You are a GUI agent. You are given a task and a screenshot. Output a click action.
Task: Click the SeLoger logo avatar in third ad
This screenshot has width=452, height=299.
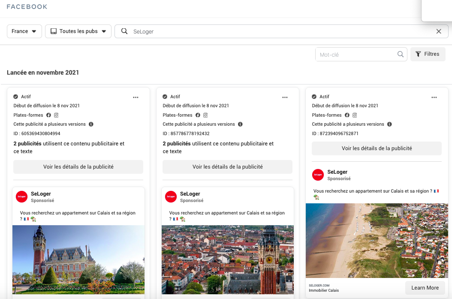click(318, 175)
